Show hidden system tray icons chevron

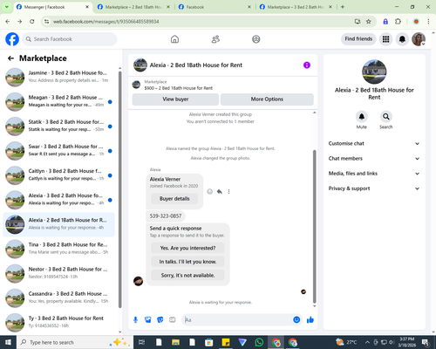coord(367,342)
